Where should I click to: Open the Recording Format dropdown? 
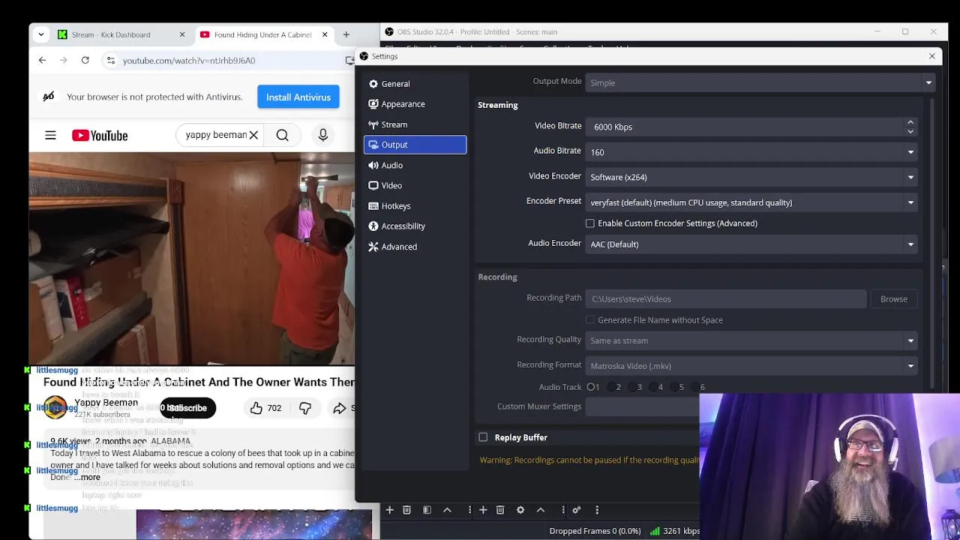tap(751, 366)
